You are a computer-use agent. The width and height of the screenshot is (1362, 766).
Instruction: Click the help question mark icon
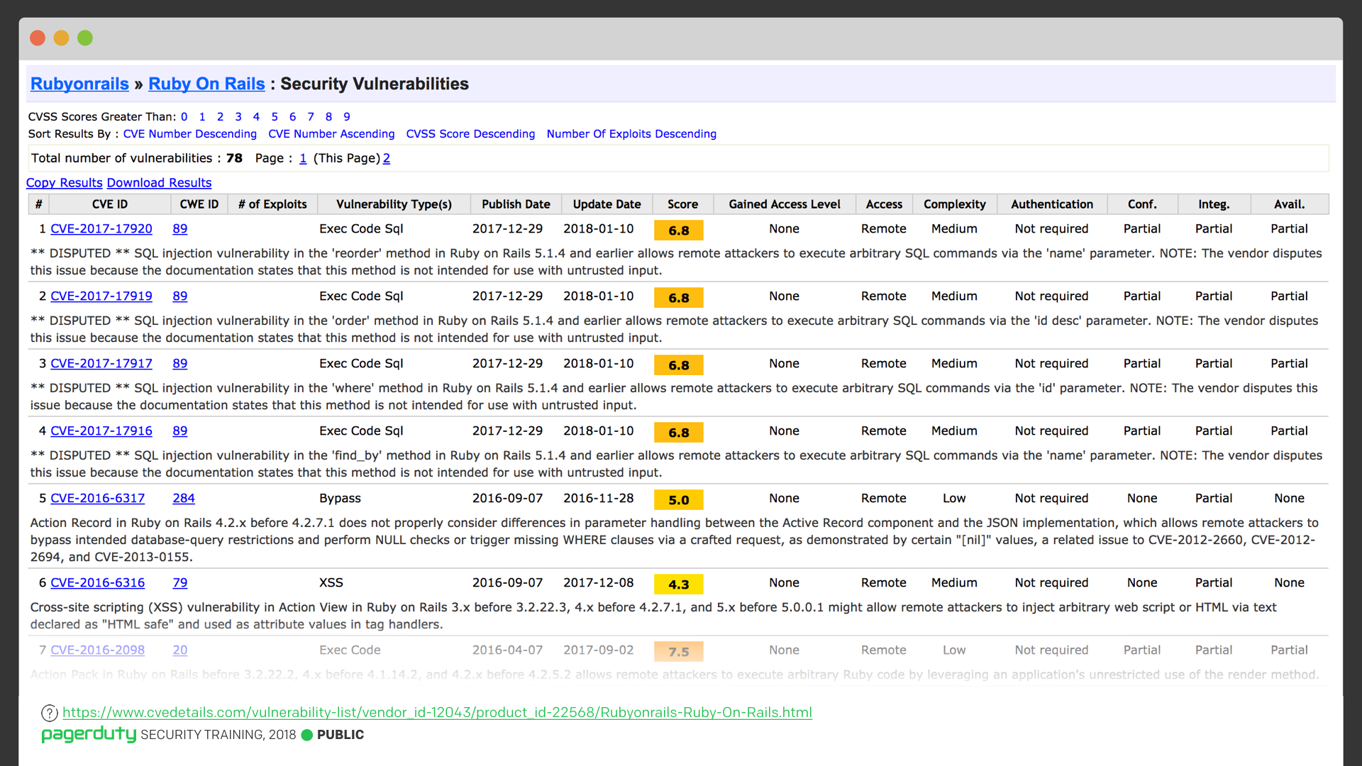(x=49, y=713)
